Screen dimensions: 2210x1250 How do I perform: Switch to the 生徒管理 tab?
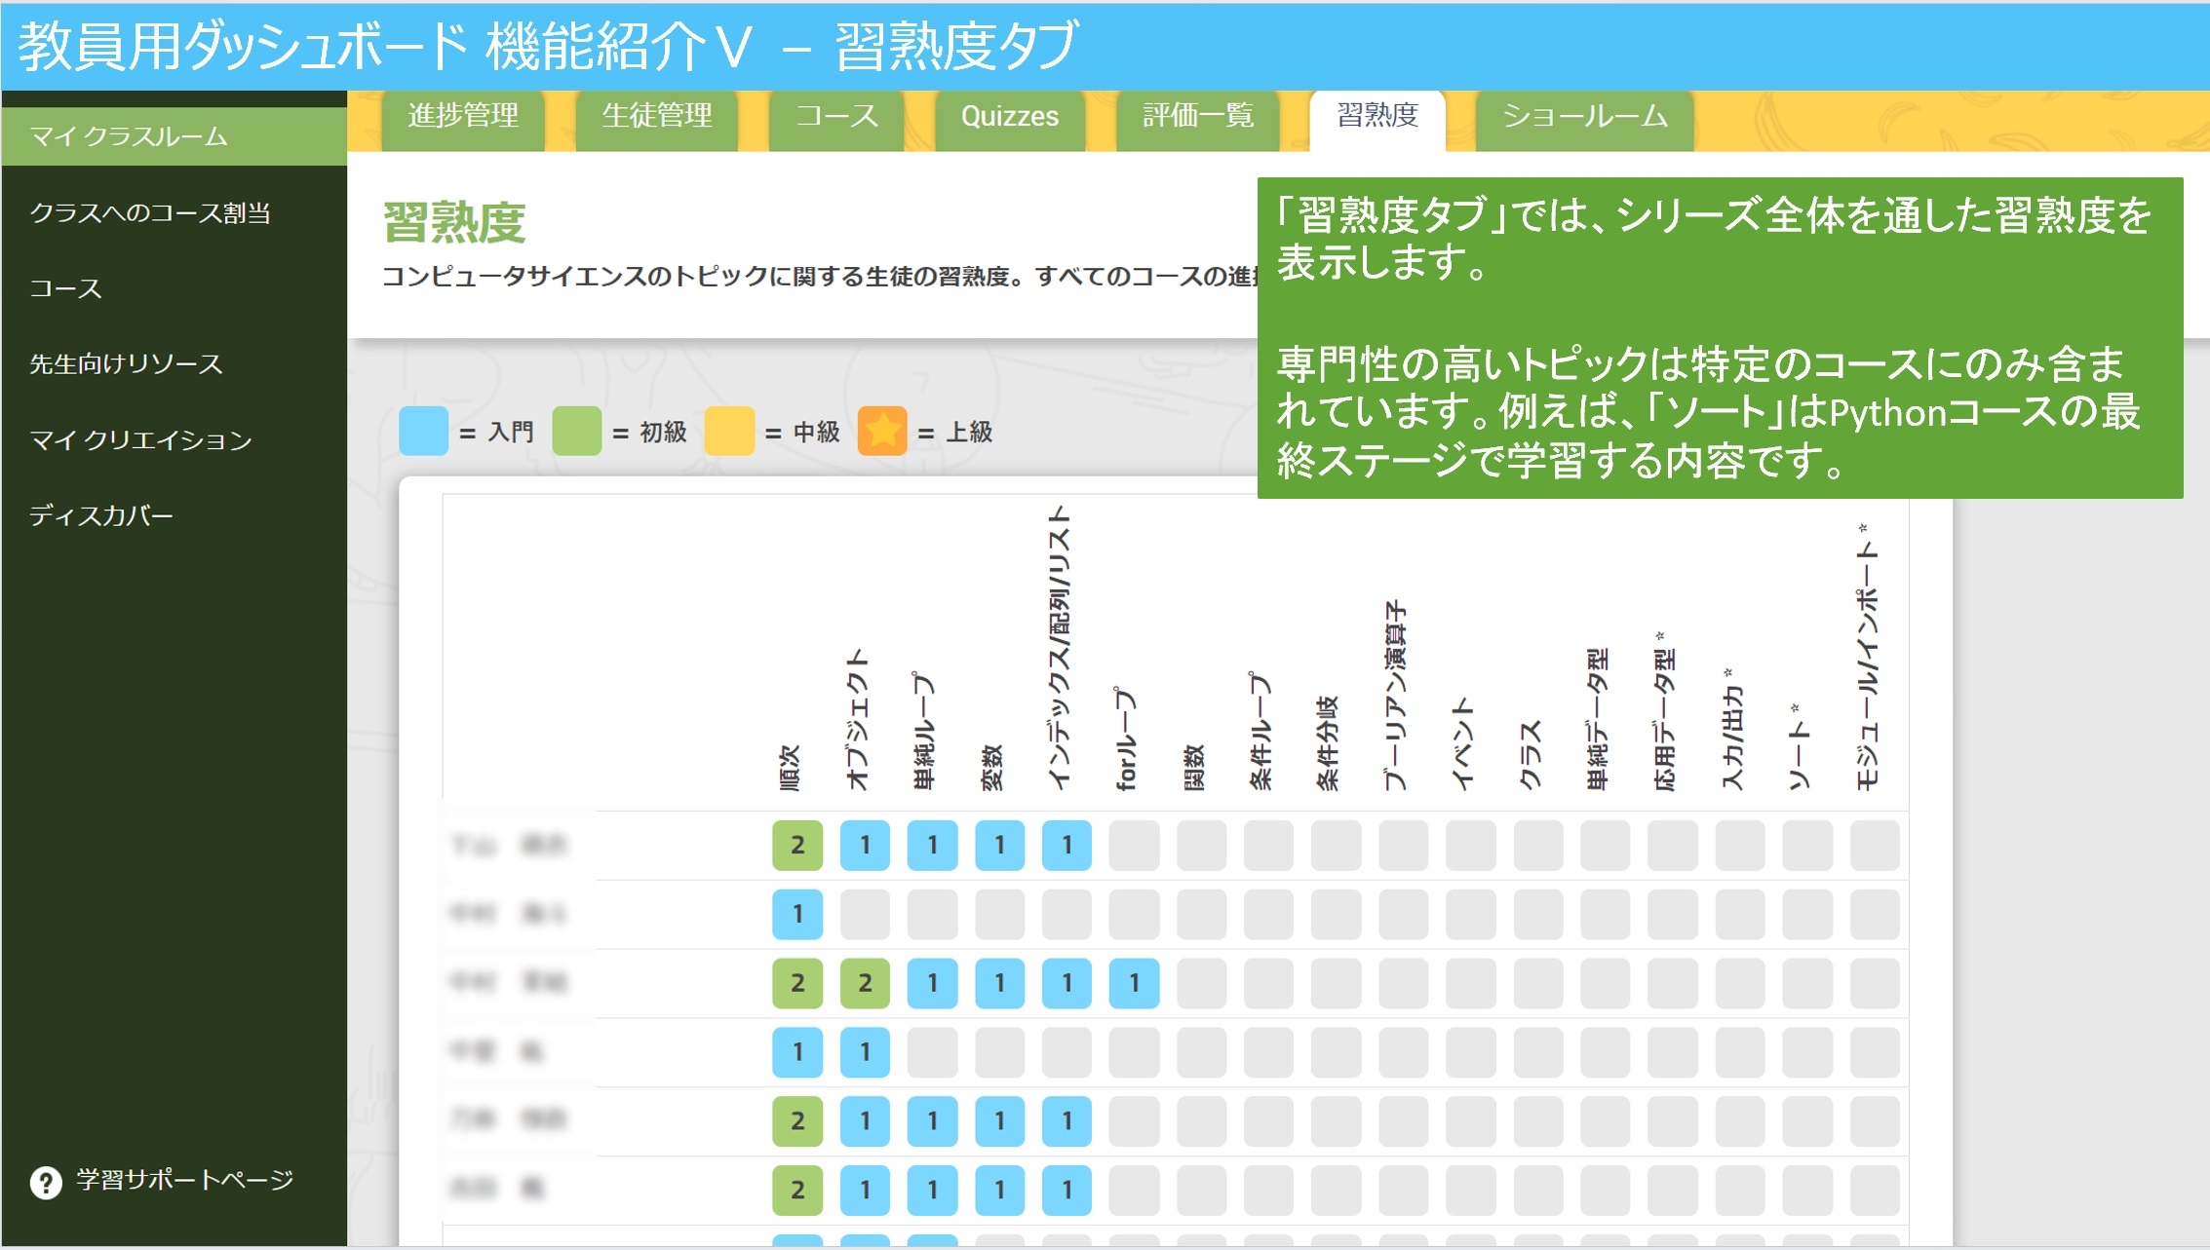[x=656, y=116]
